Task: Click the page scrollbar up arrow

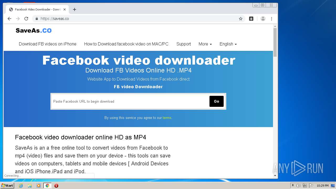Action: click(x=275, y=26)
